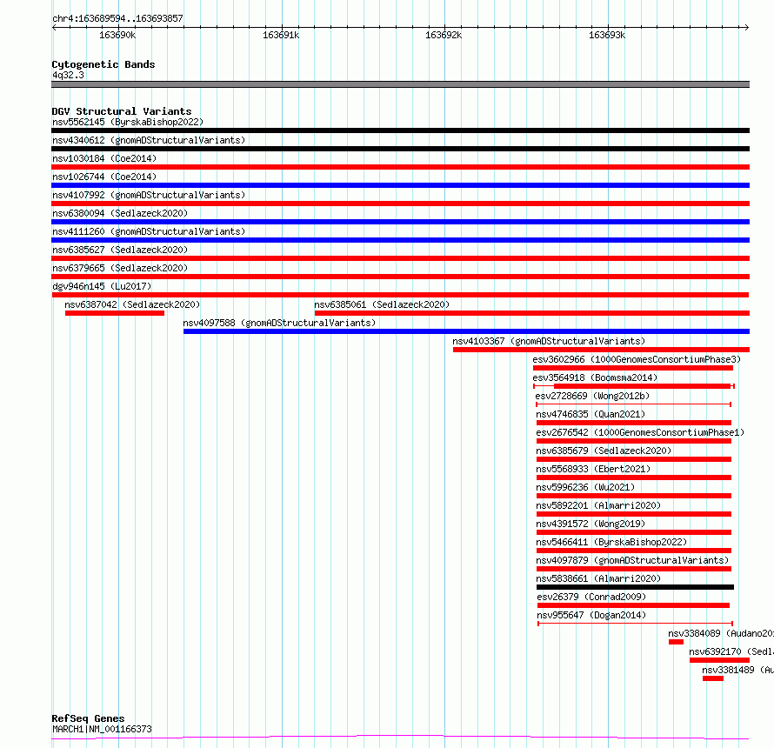This screenshot has width=774, height=748.
Task: Click the thin esv2728669 (Wong2012b) line
Action: 633,404
